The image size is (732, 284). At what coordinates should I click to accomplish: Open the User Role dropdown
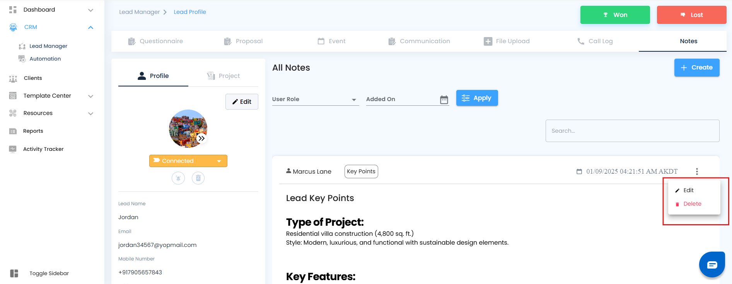tap(315, 99)
